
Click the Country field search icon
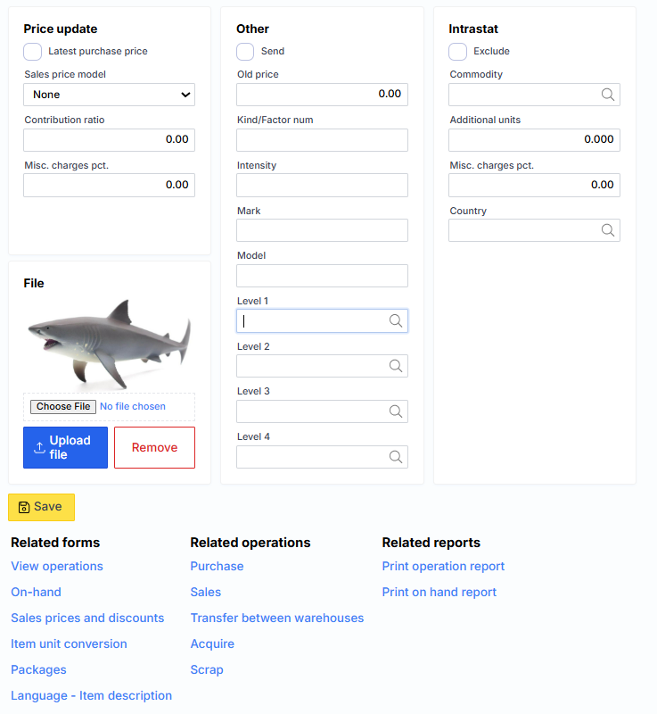(x=608, y=230)
